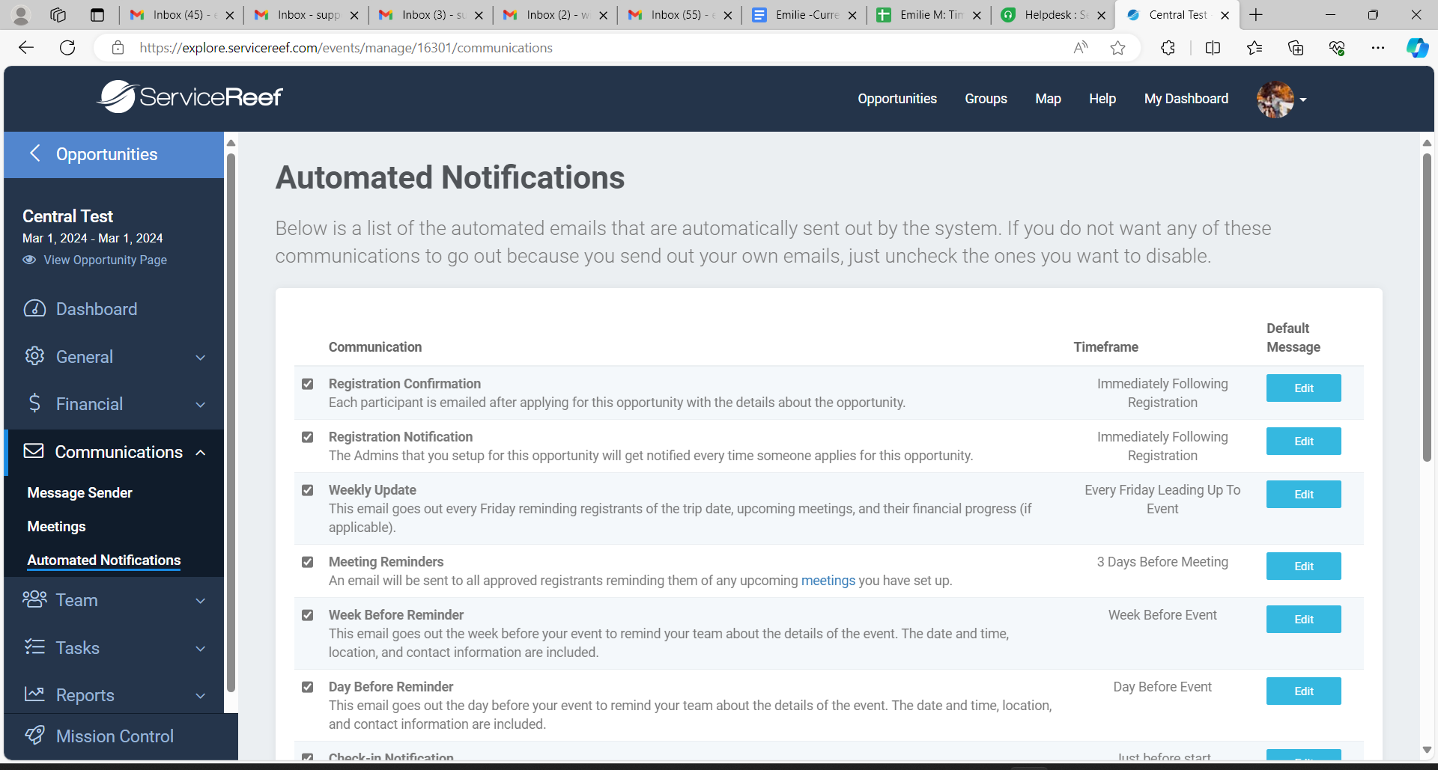The height and width of the screenshot is (770, 1438).
Task: Click the General gear icon
Action: (34, 356)
